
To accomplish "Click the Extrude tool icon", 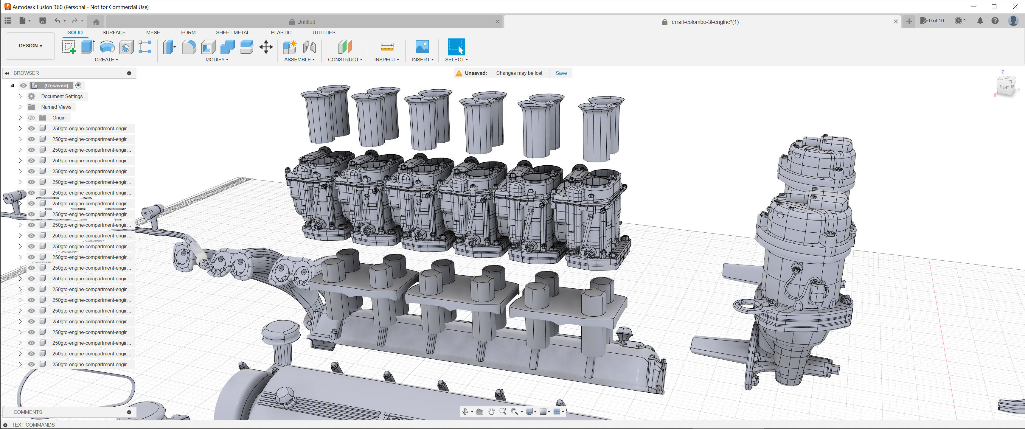I will pyautogui.click(x=88, y=47).
